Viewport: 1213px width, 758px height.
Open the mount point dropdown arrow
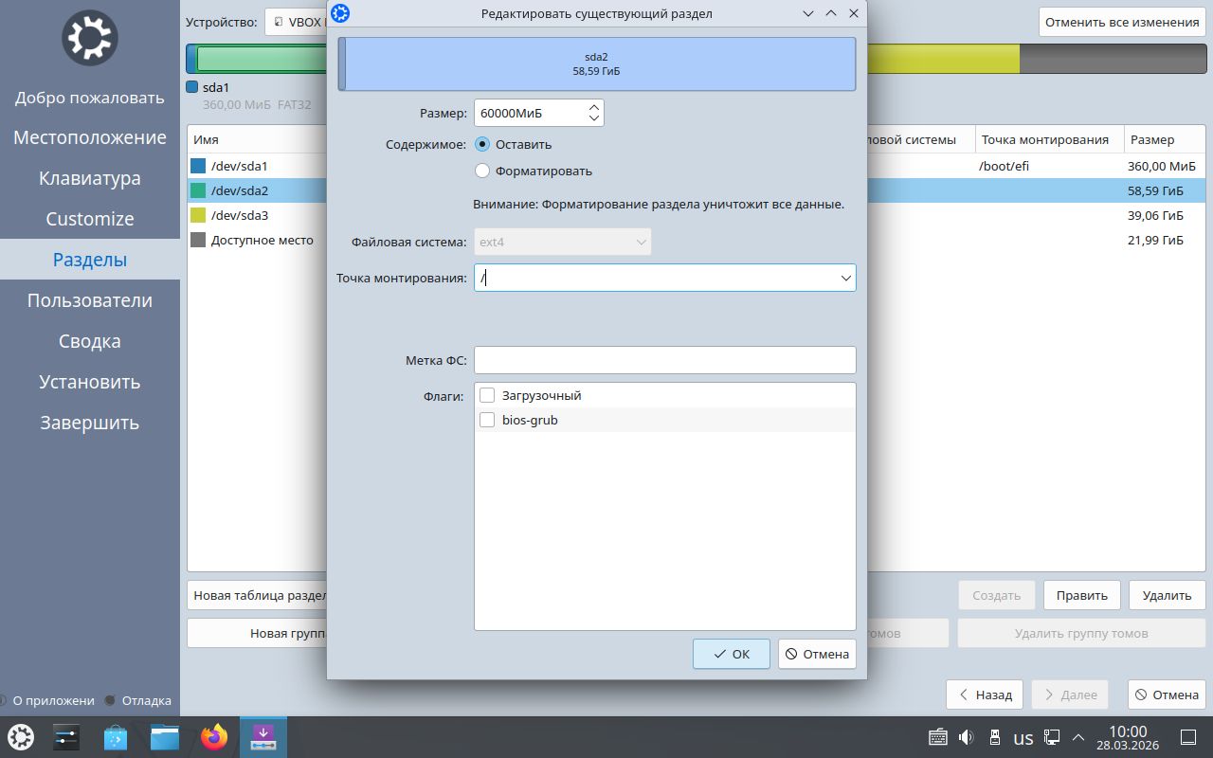(x=845, y=278)
